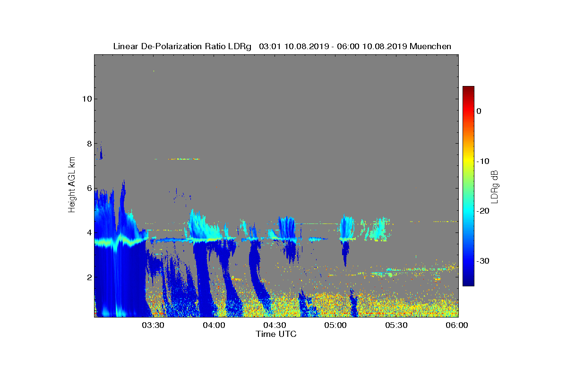
Task: Click the 04:00 time tick label
Action: pos(215,326)
